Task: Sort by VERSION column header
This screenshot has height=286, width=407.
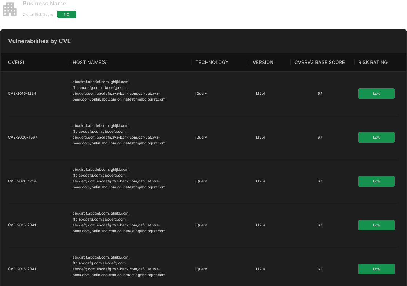Action: (x=263, y=63)
